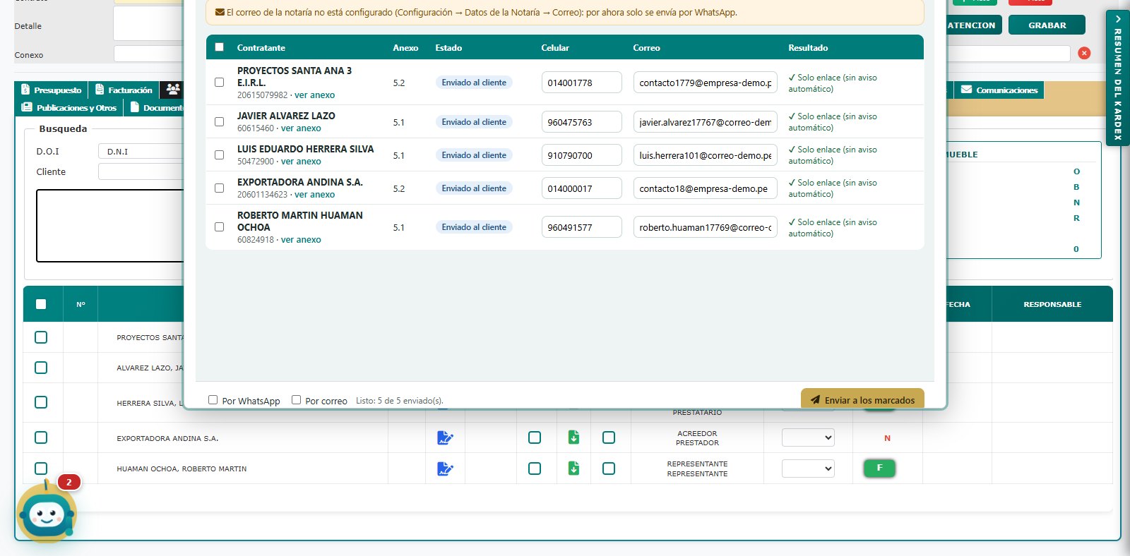Tick the checkbox for PROYECTOS SANTA ANA 3 E.I.R.L.

[x=220, y=83]
